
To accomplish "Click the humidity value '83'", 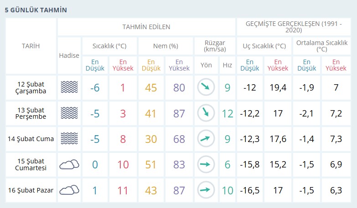I will click(179, 165).
